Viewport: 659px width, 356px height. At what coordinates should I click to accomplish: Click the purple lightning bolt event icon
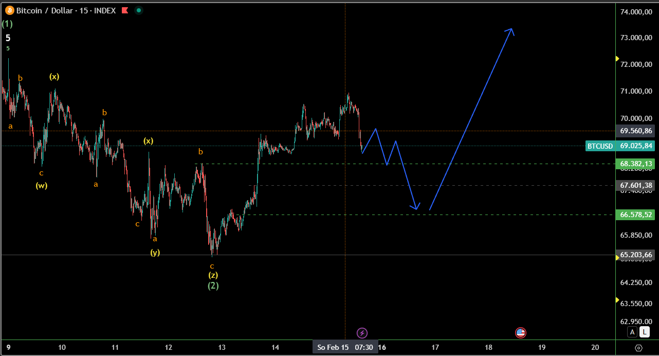[362, 333]
